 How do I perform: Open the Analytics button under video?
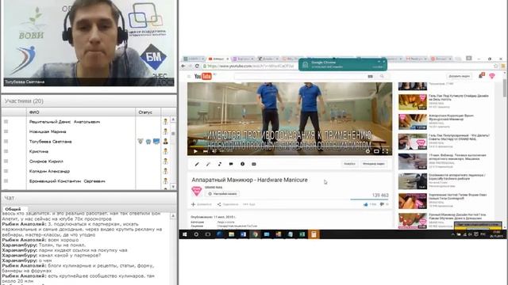349,164
